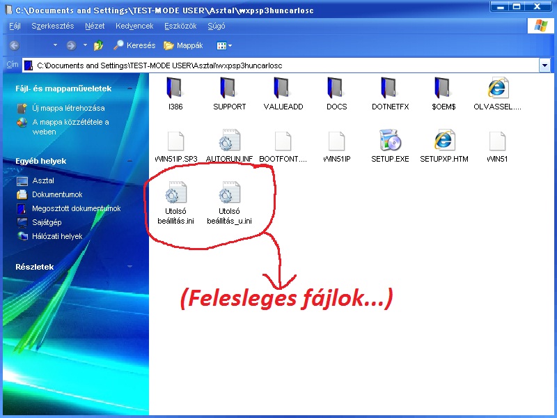
Task: Open the Szerkesztés menu
Action: (53, 26)
